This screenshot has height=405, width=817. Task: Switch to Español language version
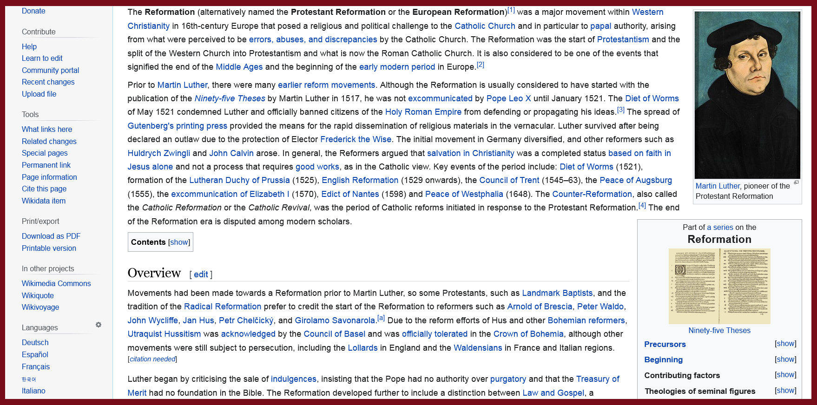(x=35, y=355)
